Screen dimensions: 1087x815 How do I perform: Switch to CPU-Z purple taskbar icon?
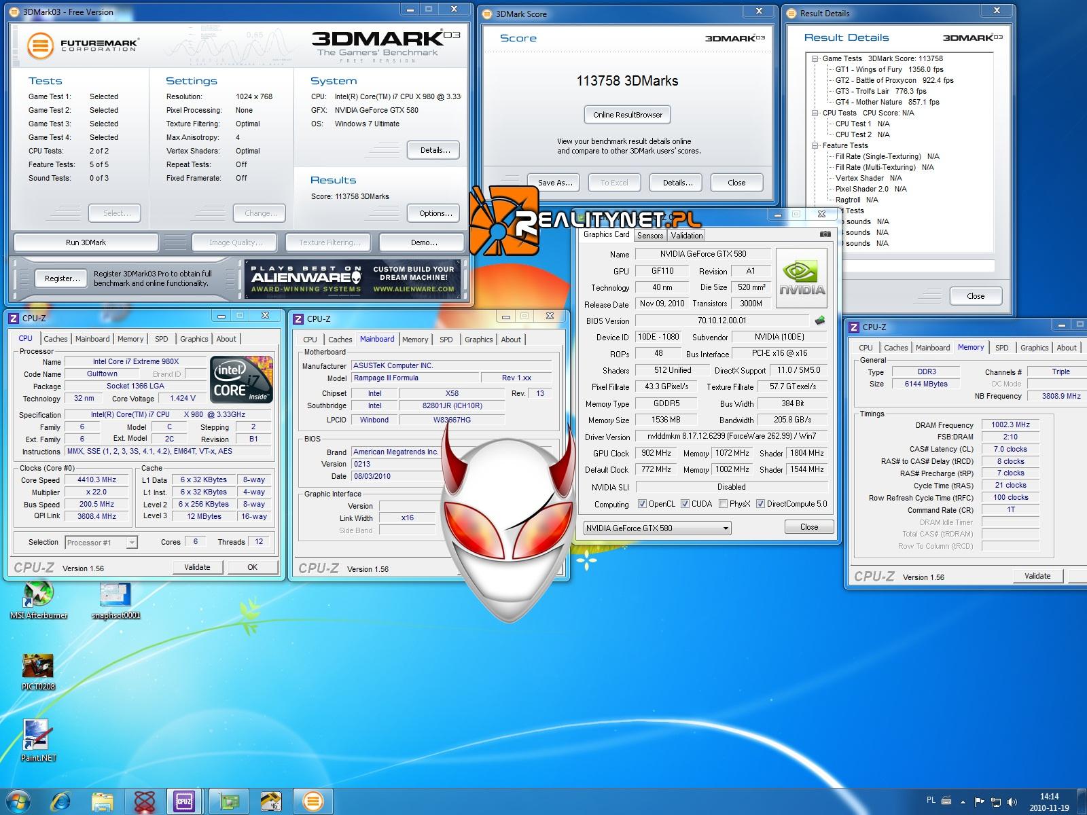183,801
